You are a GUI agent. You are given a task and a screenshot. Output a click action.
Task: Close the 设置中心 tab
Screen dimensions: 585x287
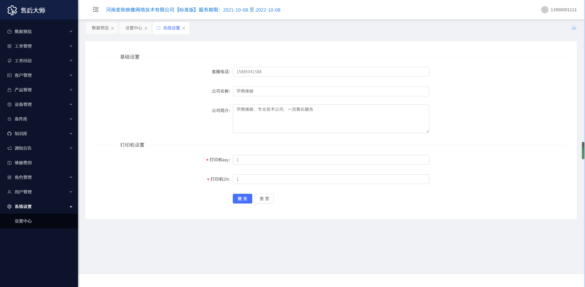146,28
